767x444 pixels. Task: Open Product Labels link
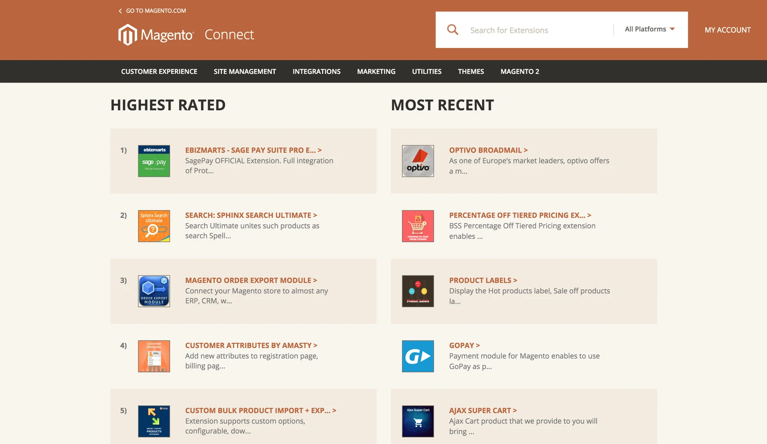coord(483,280)
